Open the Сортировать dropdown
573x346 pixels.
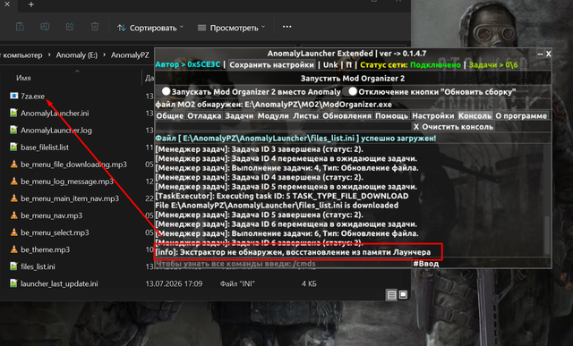(x=150, y=28)
